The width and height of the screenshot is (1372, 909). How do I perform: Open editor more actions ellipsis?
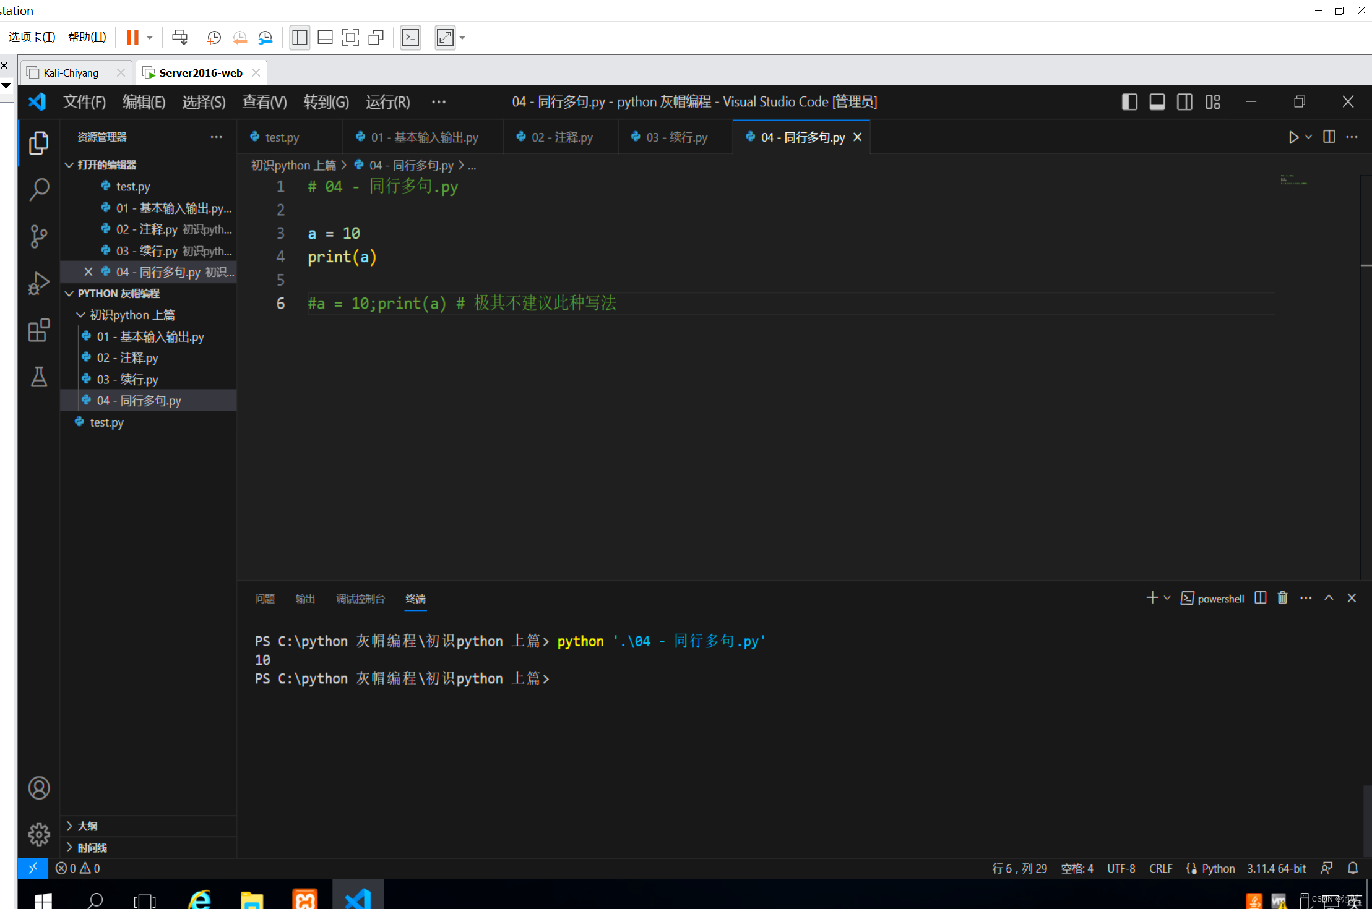pos(1352,137)
